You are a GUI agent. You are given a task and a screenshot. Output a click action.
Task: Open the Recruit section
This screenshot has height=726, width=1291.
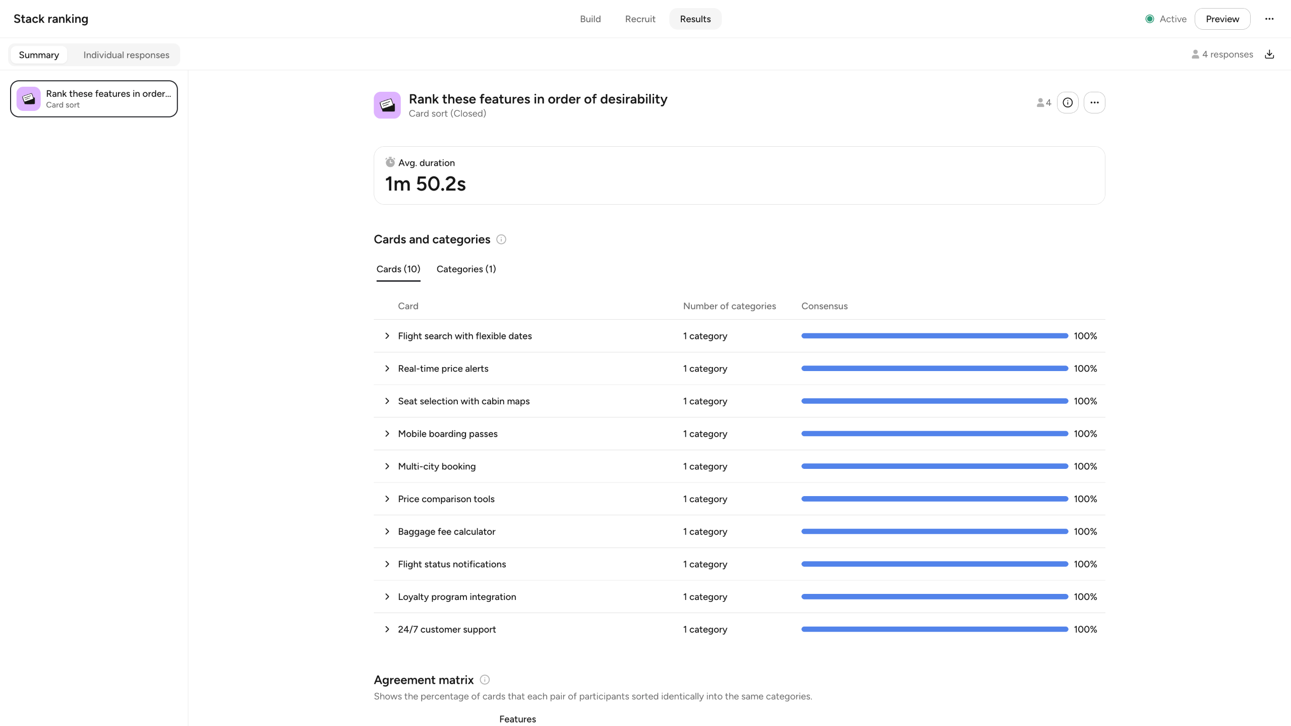(x=640, y=19)
